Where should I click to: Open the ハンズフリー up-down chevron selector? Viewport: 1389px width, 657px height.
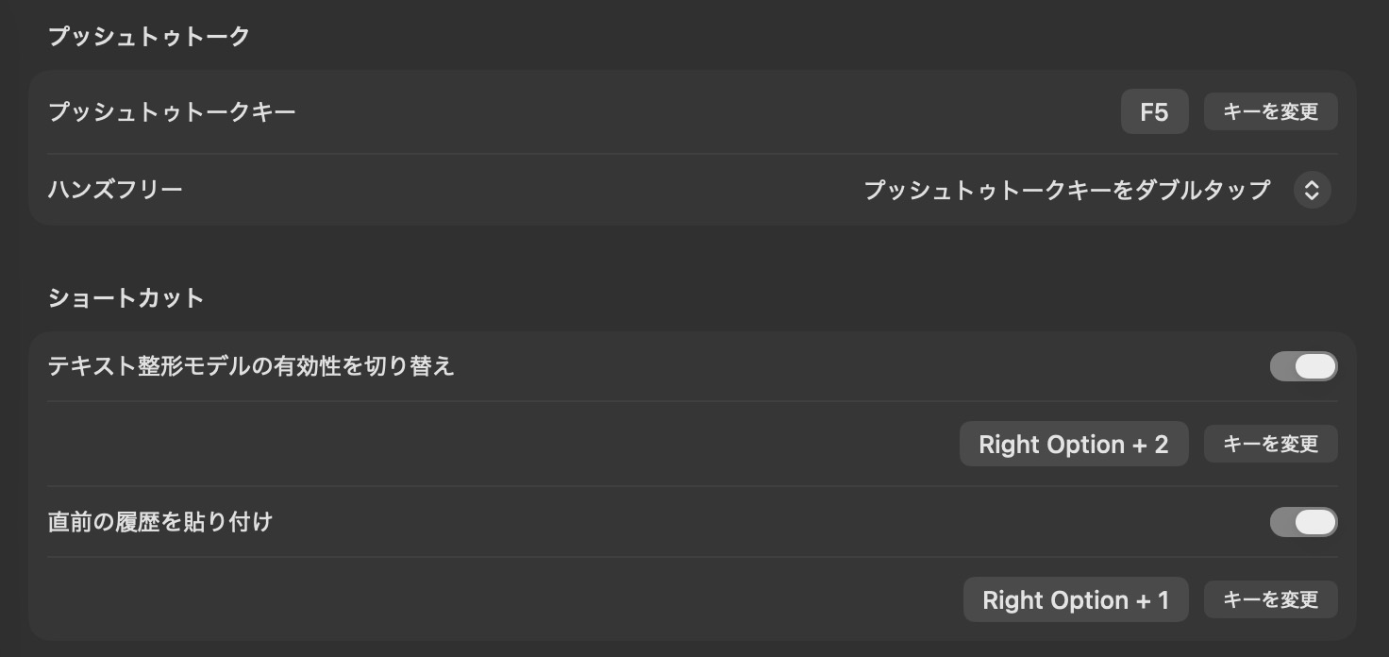point(1312,190)
